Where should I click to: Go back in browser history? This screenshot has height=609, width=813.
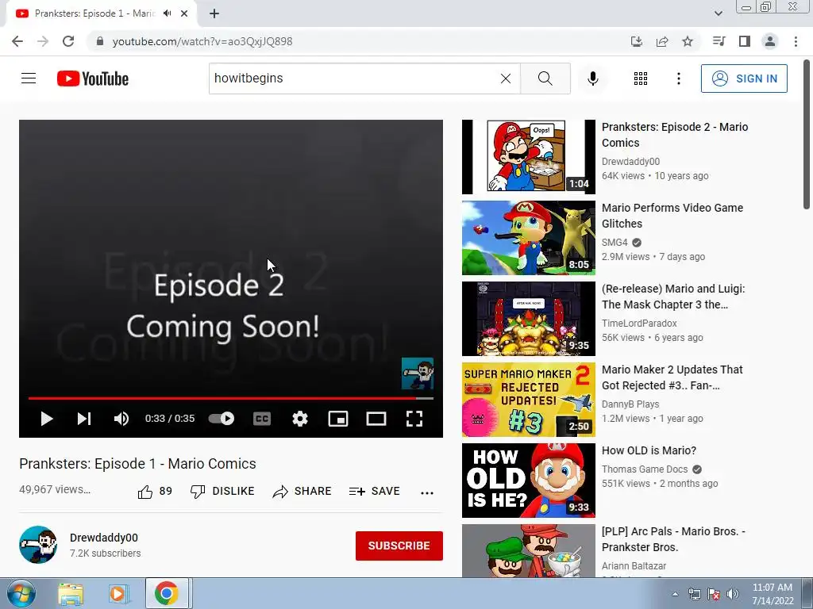tap(17, 41)
